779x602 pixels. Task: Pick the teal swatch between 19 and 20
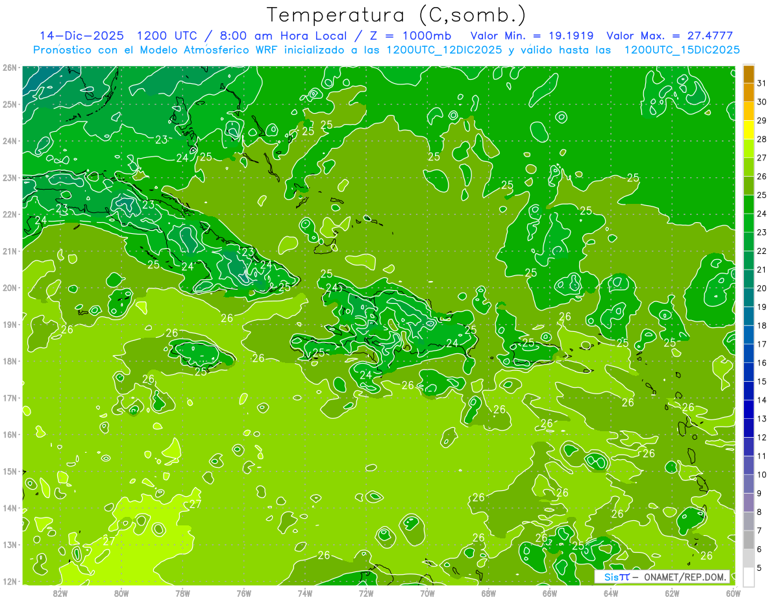coord(748,297)
